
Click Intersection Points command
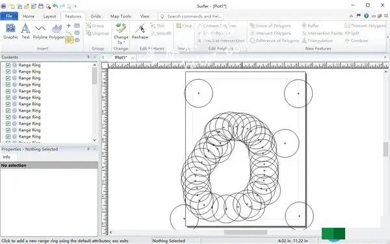[x=322, y=33]
